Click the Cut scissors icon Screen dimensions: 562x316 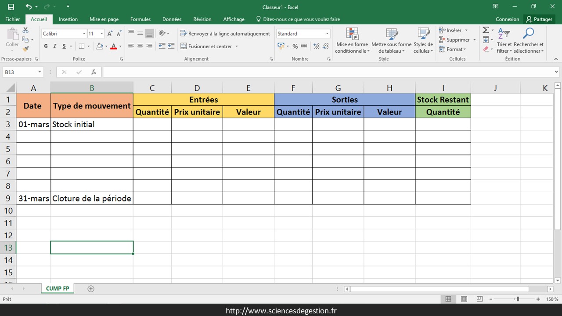pos(25,30)
